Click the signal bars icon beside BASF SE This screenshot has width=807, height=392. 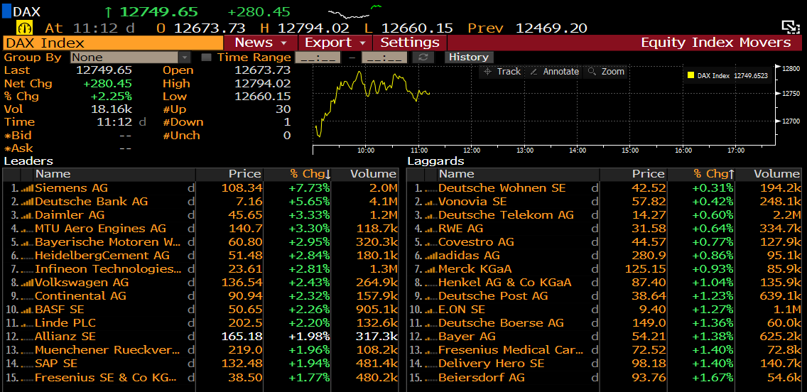(27, 310)
